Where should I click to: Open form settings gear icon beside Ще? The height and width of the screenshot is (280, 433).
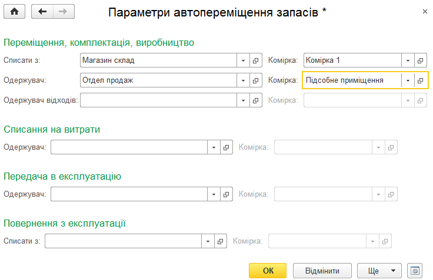point(415,271)
